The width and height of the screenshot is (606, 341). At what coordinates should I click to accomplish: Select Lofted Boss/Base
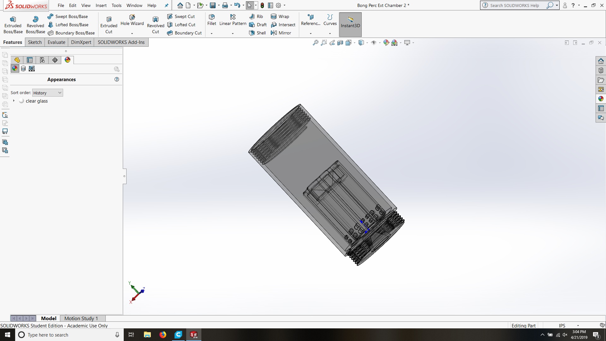click(68, 25)
